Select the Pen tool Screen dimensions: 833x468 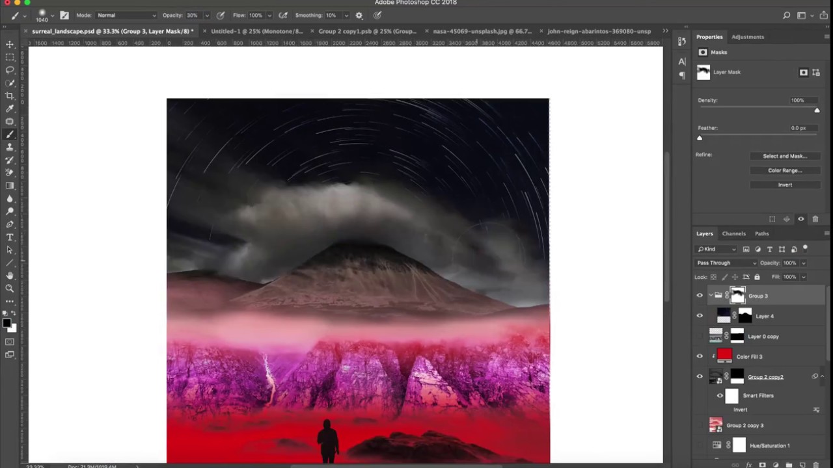click(x=10, y=224)
